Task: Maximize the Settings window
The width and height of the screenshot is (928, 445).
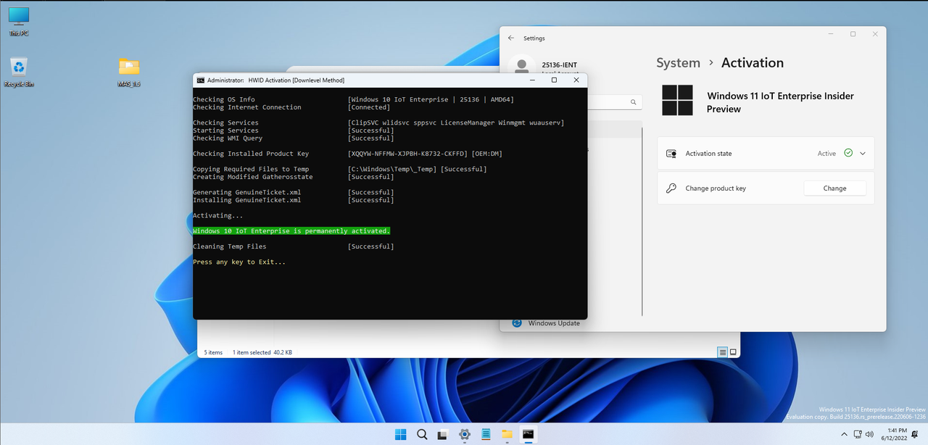Action: (853, 34)
